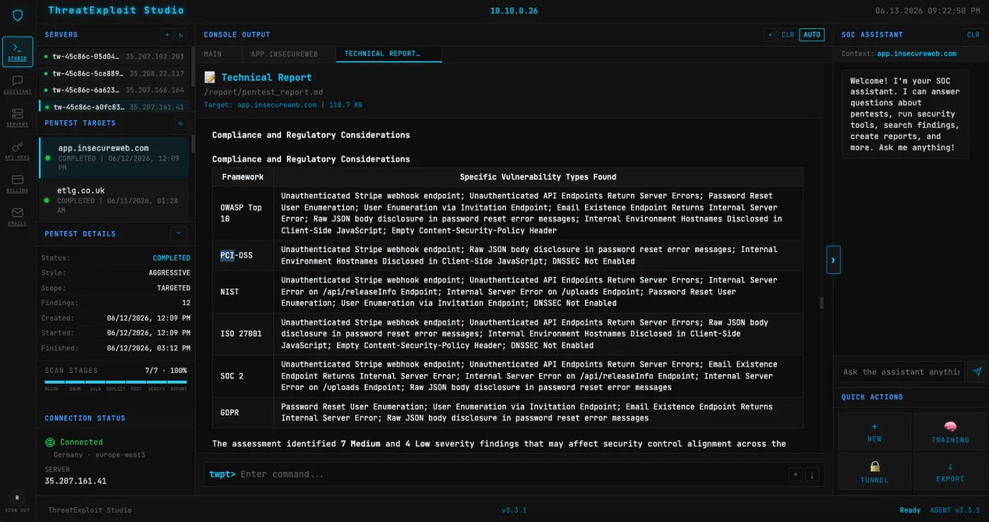
Task: Click the Export quick action
Action: pyautogui.click(x=950, y=472)
